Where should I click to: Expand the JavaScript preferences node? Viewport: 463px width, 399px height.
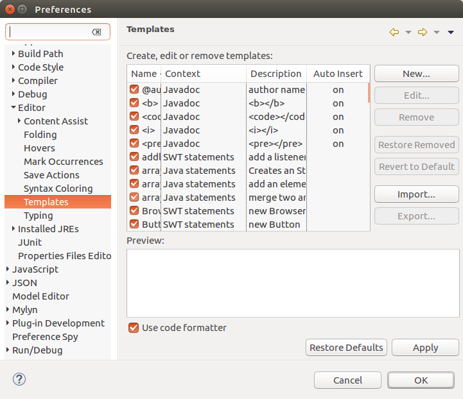8,269
